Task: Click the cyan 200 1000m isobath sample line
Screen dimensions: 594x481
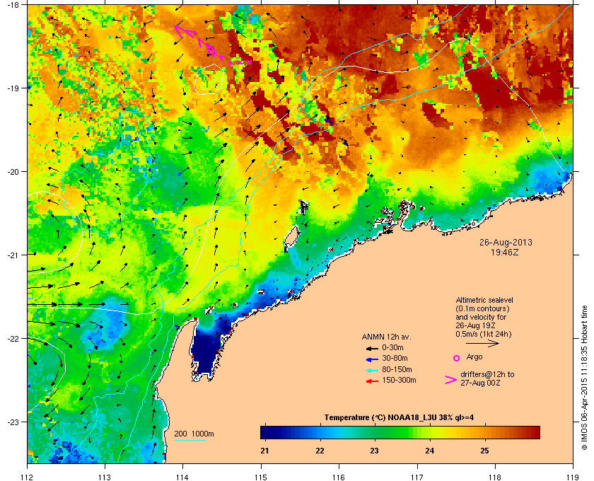Action: click(x=190, y=441)
